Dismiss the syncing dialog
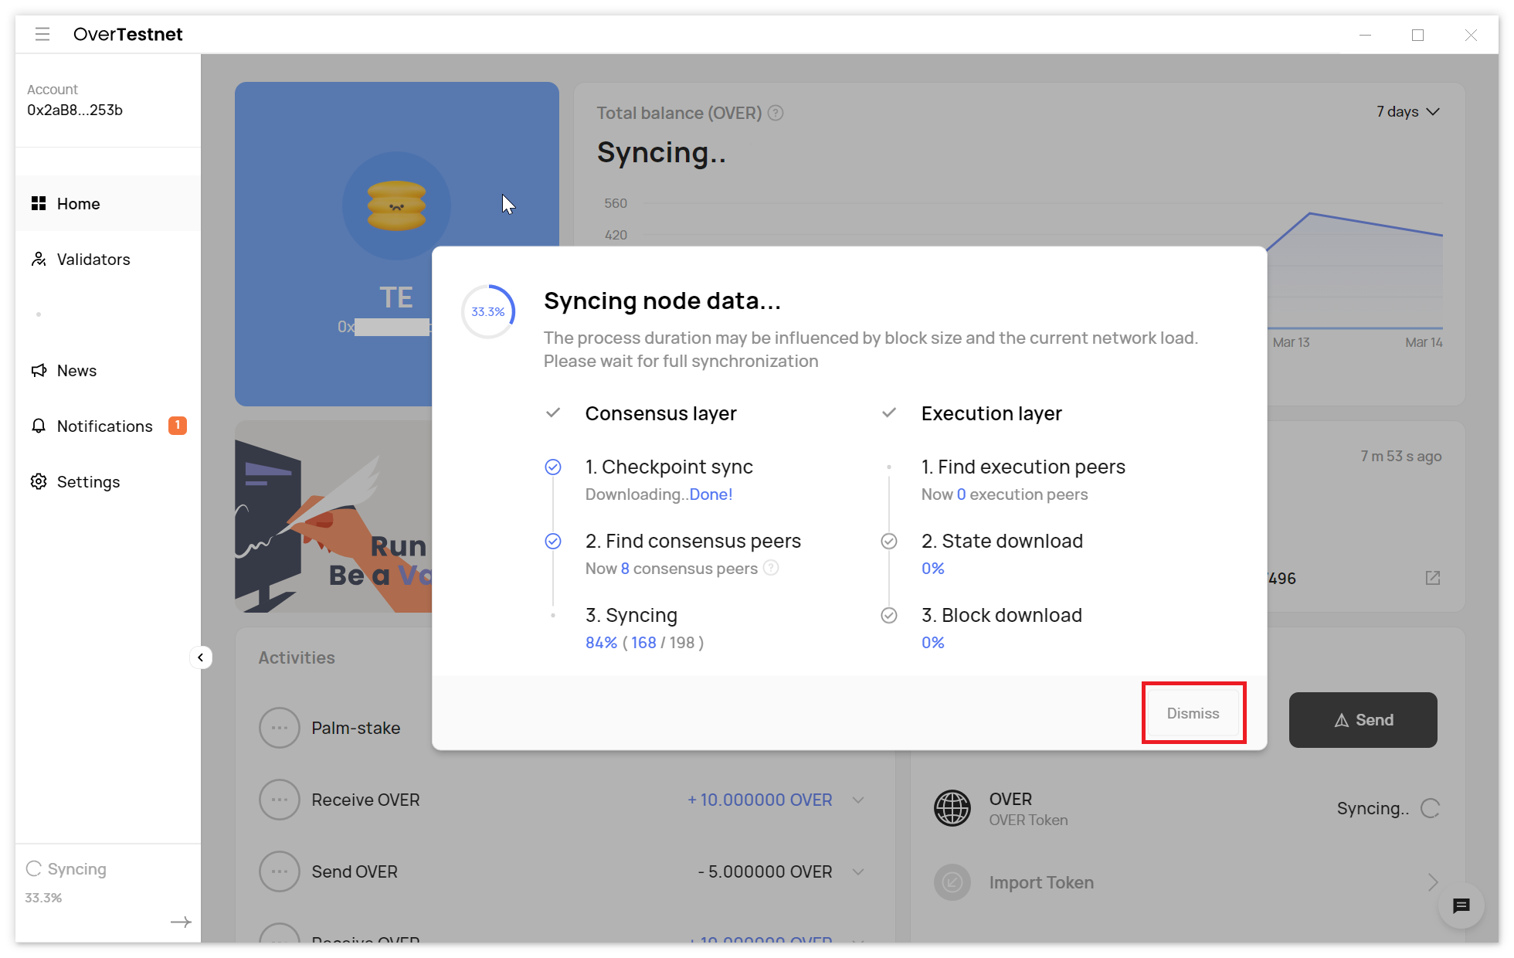 pos(1193,713)
